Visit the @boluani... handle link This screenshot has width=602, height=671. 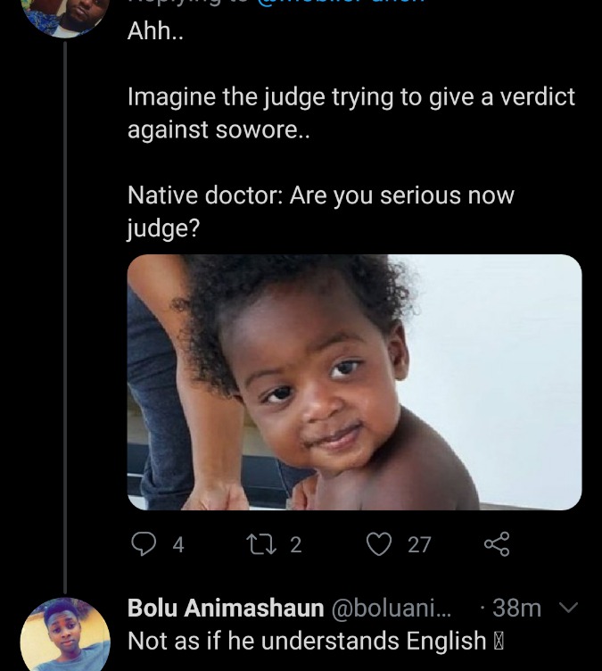click(391, 609)
